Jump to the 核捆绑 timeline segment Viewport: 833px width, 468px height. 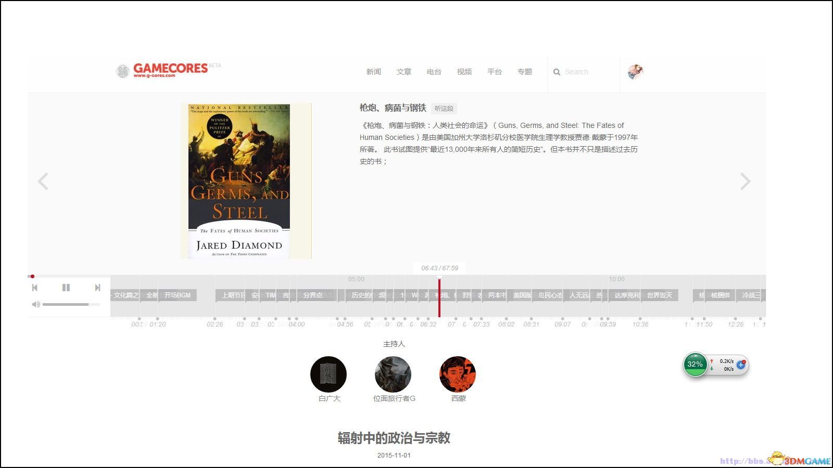coord(721,295)
